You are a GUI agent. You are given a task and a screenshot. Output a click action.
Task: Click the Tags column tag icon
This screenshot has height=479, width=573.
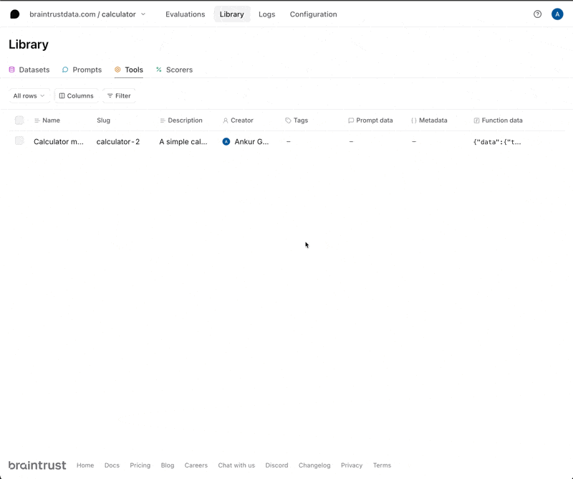click(288, 120)
